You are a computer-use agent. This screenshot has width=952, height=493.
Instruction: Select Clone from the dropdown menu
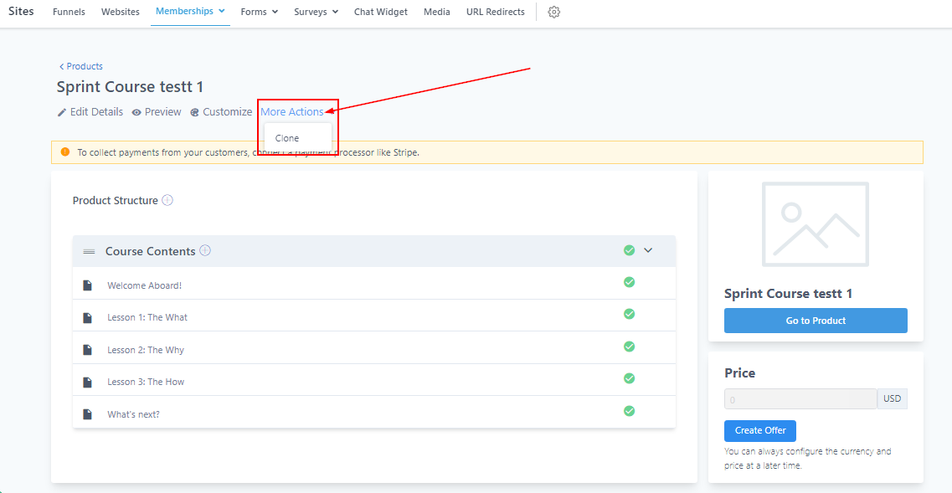pos(287,138)
